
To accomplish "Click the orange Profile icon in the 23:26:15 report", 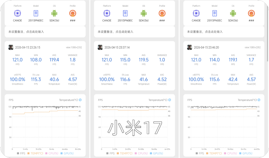I will coord(72,13).
